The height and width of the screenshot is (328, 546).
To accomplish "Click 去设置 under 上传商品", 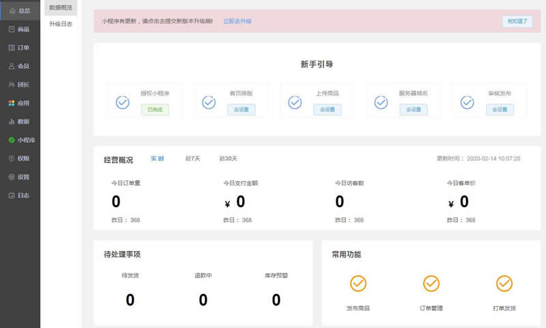I will 327,109.
